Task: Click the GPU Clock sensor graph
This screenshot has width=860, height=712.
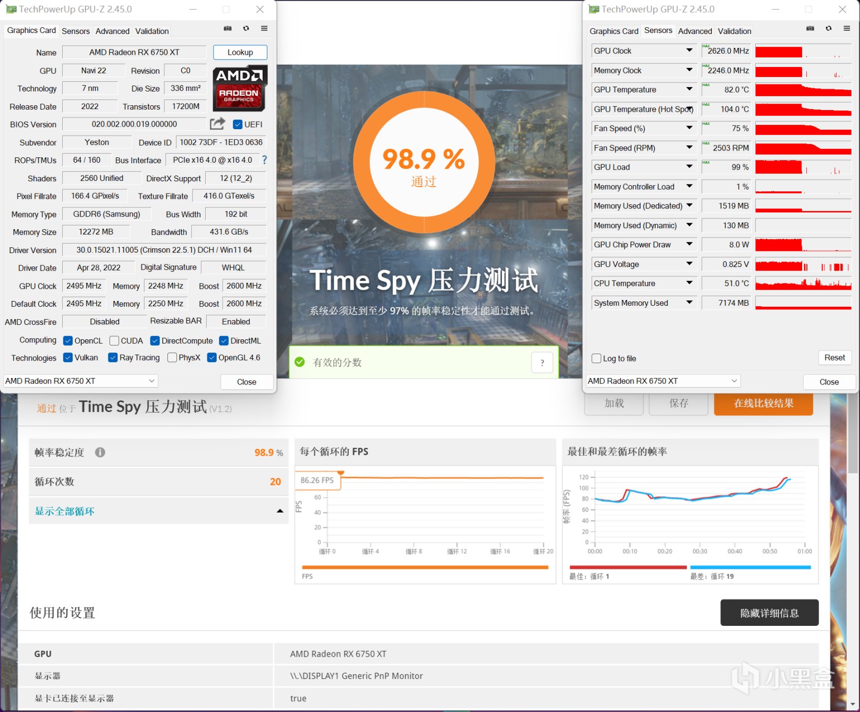Action: pos(803,51)
